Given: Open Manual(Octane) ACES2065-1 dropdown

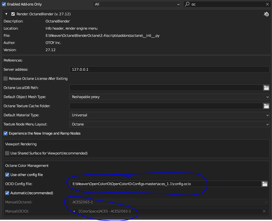Looking at the screenshot, I should [x=169, y=202].
